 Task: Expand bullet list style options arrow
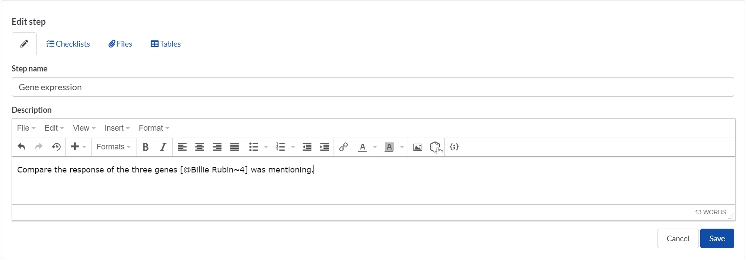[266, 147]
